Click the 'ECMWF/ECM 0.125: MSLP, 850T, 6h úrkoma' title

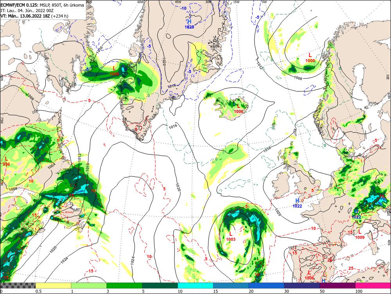(42, 5)
